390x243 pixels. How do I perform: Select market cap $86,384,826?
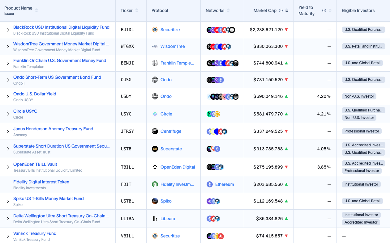(x=269, y=219)
